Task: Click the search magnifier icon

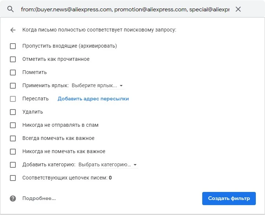Action: 11,9
